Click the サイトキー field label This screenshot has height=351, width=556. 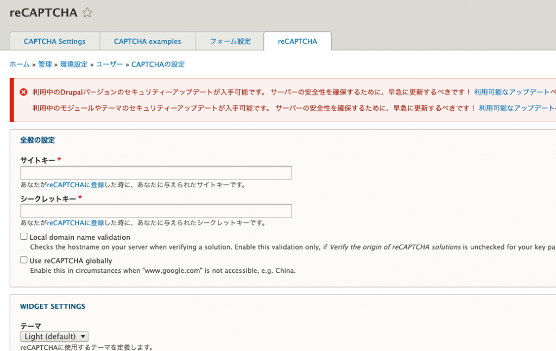click(37, 161)
